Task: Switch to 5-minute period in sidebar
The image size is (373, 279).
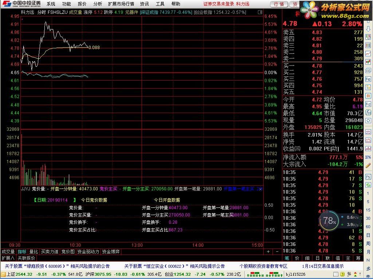Action: 368,202
